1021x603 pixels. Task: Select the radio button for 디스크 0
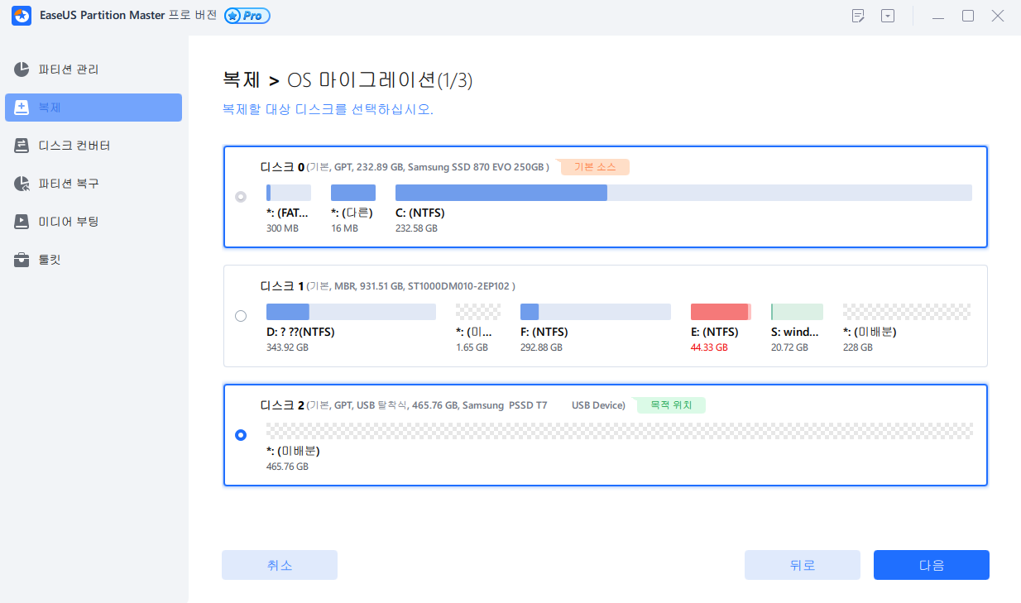tap(241, 197)
